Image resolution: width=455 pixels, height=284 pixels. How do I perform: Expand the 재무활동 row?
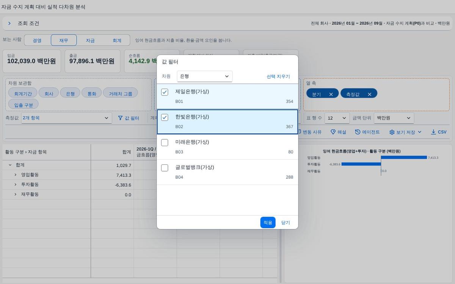pyautogui.click(x=16, y=194)
